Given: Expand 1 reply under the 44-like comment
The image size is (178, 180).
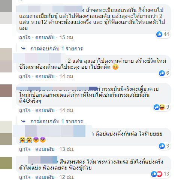Looking at the screenshot, I should click(57, 49).
